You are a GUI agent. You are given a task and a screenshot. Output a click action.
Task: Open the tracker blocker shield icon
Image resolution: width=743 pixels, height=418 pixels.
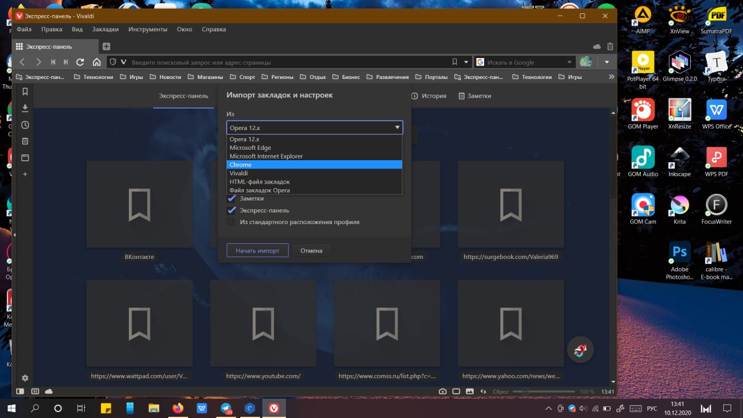pyautogui.click(x=113, y=62)
